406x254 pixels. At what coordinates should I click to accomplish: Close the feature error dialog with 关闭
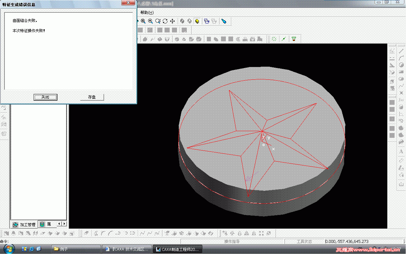pos(45,97)
